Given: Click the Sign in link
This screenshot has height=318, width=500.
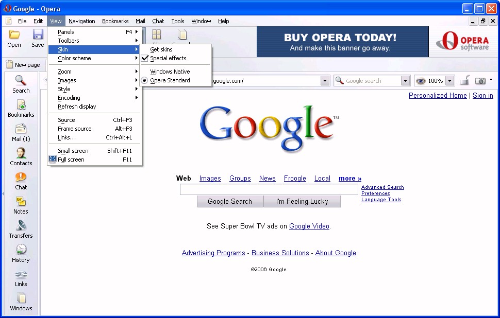Looking at the screenshot, I should click(x=483, y=96).
